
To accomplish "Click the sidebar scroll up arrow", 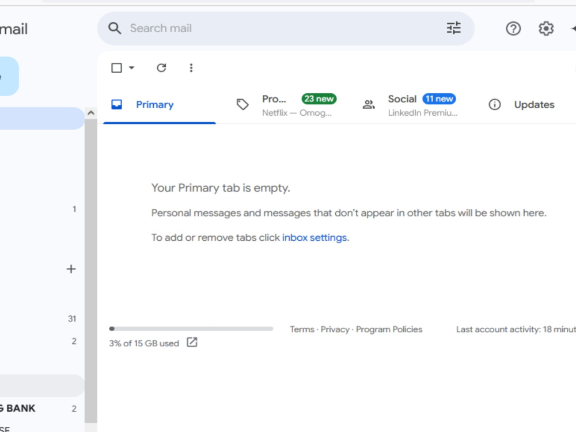I will click(91, 113).
